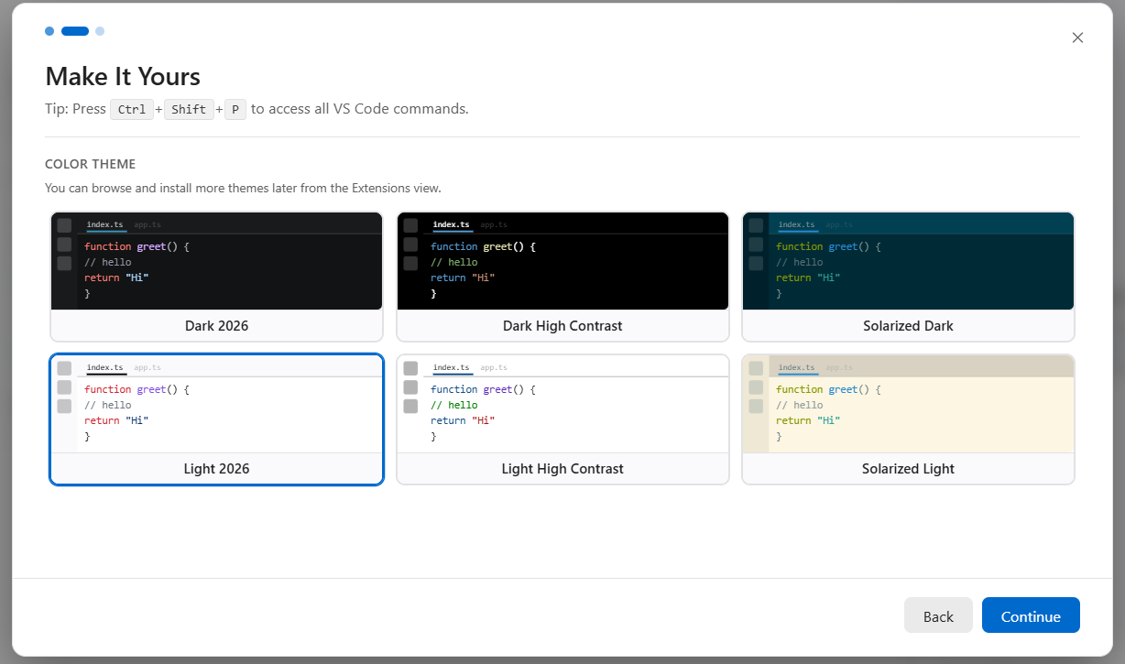Click the browse more themes description text
The width and height of the screenshot is (1125, 664).
pyautogui.click(x=243, y=189)
